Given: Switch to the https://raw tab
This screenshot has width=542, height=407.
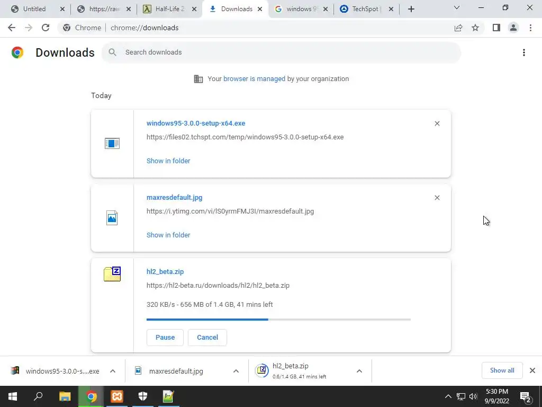Looking at the screenshot, I should point(104,9).
